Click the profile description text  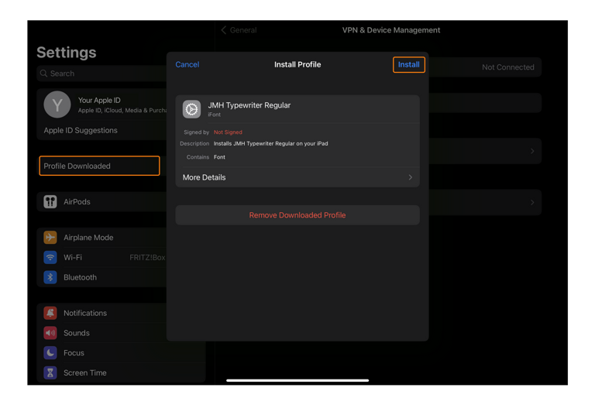[x=270, y=143]
